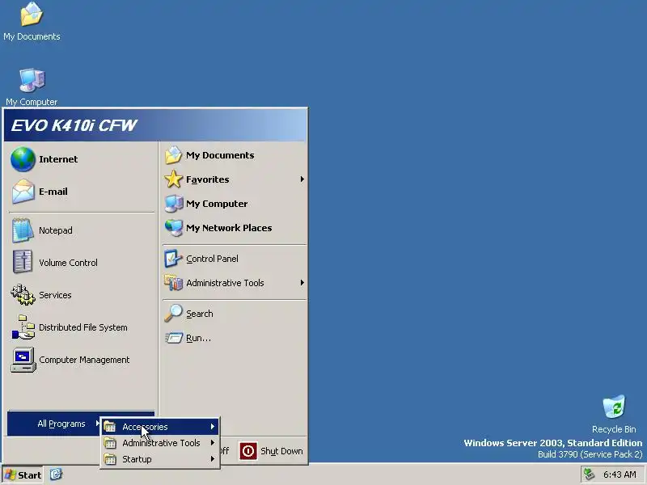Screen dimensions: 647x485
Task: Click the Start button
Action: click(x=23, y=474)
